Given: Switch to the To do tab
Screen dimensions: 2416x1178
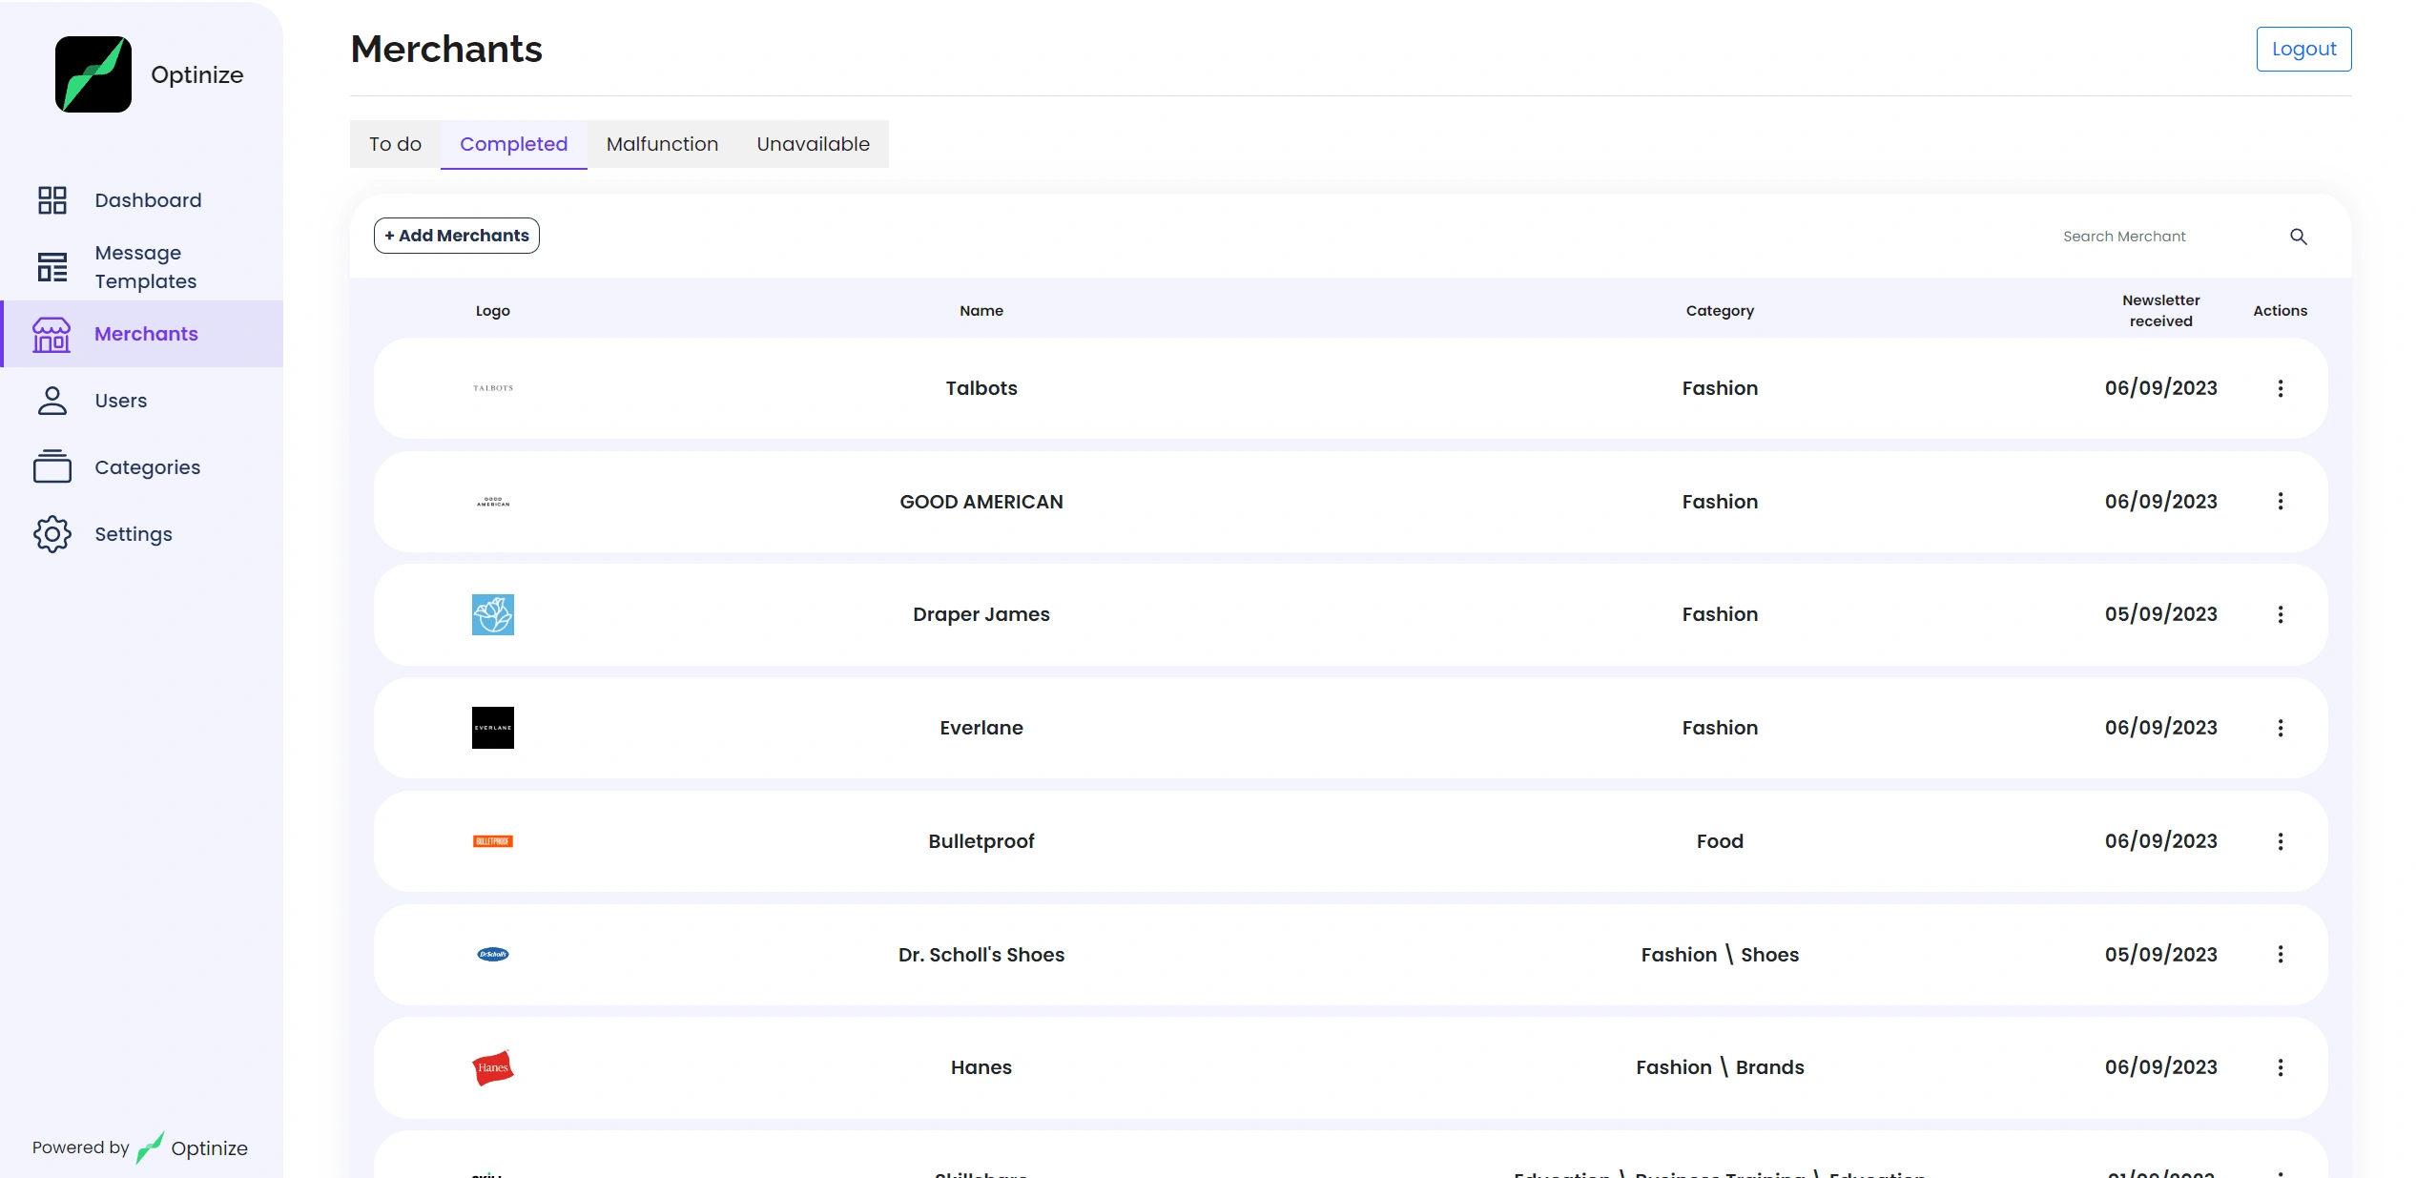Looking at the screenshot, I should [395, 144].
